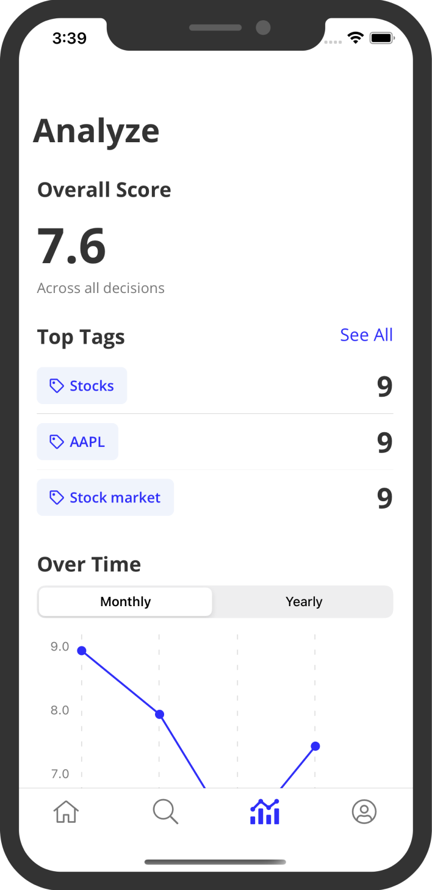432x890 pixels.
Task: Tap the tag icon beside Stocks
Action: (57, 386)
